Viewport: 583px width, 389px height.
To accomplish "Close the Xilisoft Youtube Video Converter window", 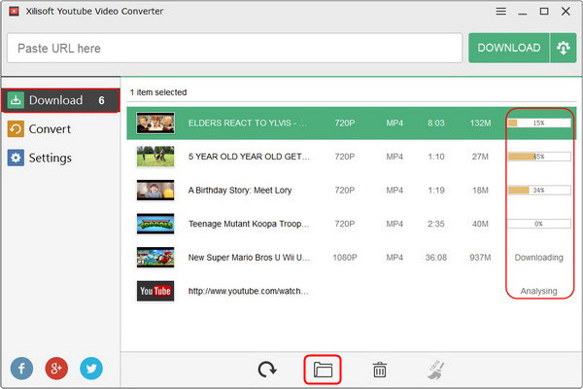I will click(x=566, y=12).
